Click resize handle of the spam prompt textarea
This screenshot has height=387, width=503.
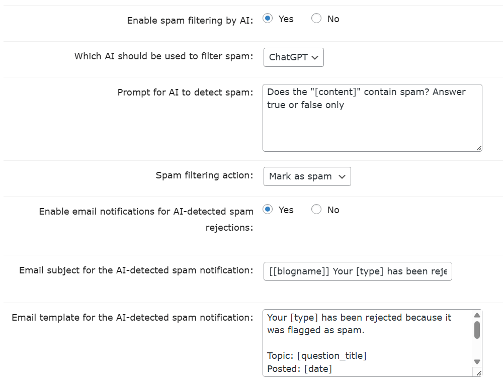(x=478, y=148)
